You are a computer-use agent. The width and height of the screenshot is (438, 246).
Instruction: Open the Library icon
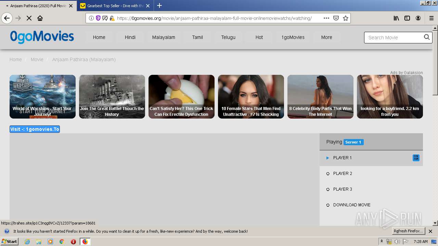396,18
